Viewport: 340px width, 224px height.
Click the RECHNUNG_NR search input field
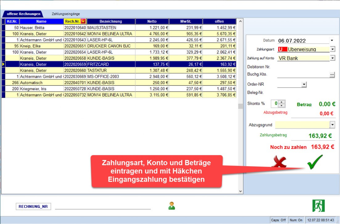103,206
